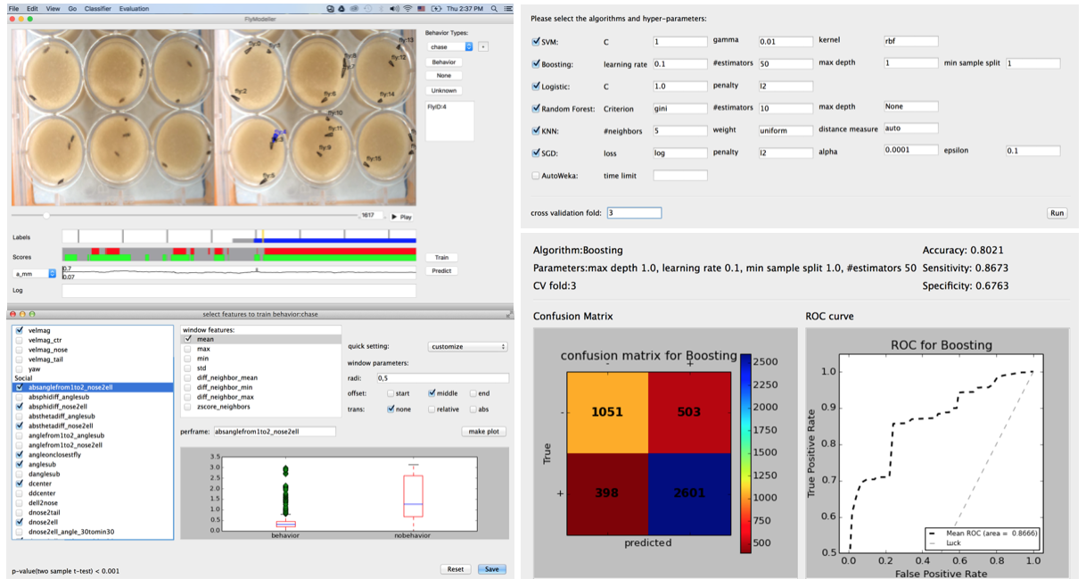This screenshot has width=1086, height=587.
Task: Click the battery charging icon
Action: 436,8
